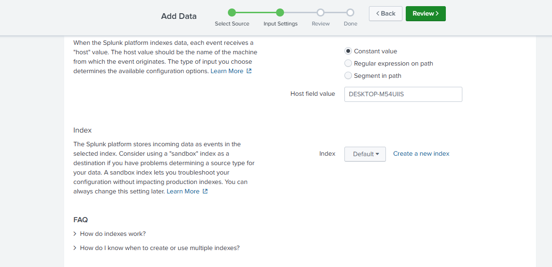Click the Select Source step circle
The height and width of the screenshot is (267, 552).
click(x=232, y=13)
